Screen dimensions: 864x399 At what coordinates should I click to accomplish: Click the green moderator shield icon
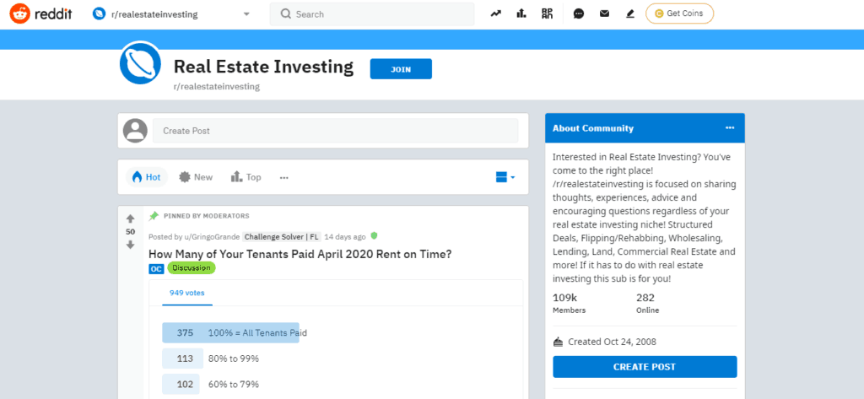[374, 236]
